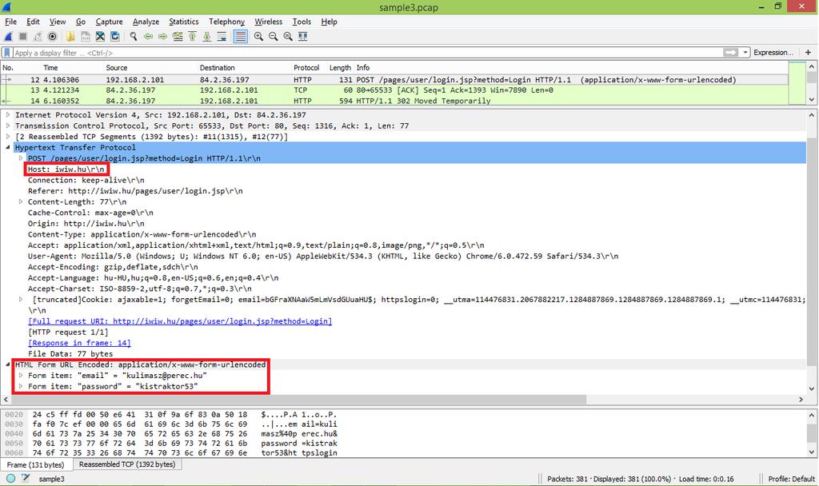Close this capture file via toolbar
Screen dimensions: 819x486
[x=100, y=37]
